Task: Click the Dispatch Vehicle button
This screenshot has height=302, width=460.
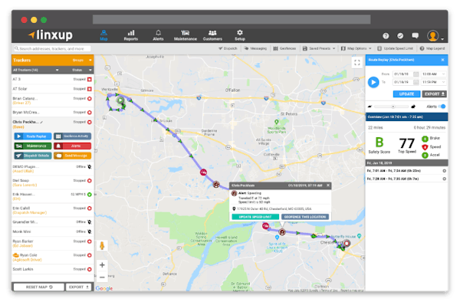Action: [33, 156]
